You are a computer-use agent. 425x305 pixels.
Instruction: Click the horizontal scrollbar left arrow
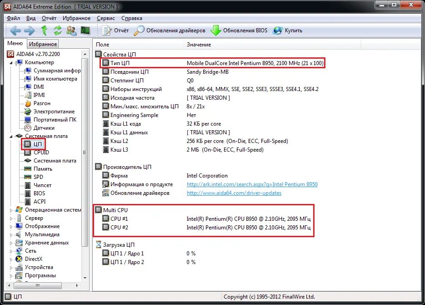pyautogui.click(x=9, y=285)
